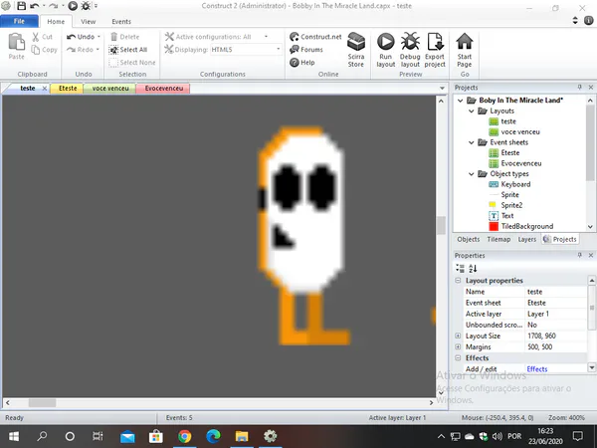This screenshot has width=597, height=448.
Task: Run layout with the play button
Action: 386,50
